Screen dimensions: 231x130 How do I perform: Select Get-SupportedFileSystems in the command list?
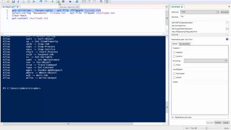click(x=182, y=29)
